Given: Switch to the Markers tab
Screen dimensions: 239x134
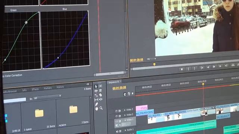Looking at the screenshot, I should click(x=48, y=88).
